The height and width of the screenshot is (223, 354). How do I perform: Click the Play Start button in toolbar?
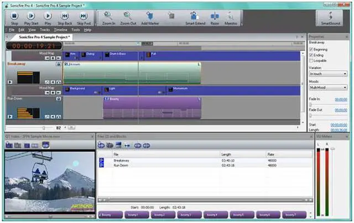coord(31,16)
